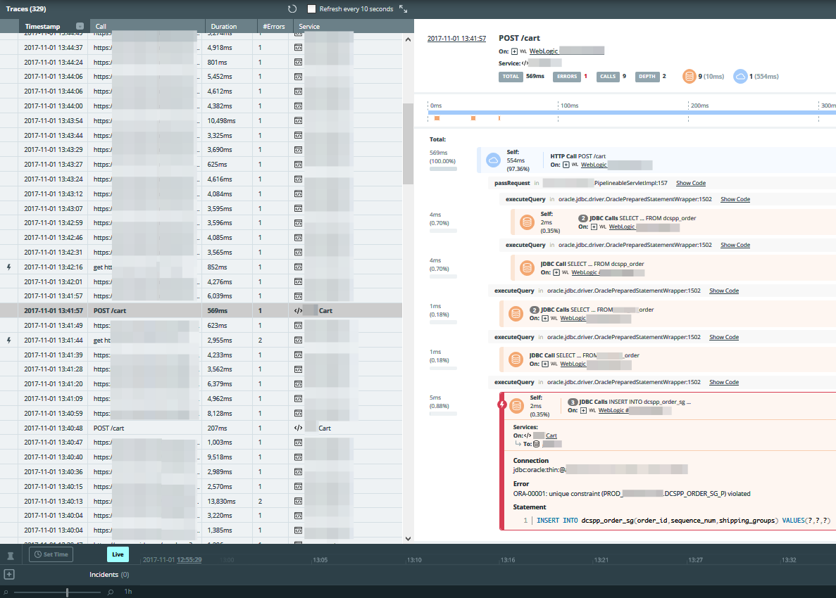This screenshot has width=836, height=598.
Task: Click cloud HTTP calls icon showing 1 (554ms)
Action: tap(740, 77)
